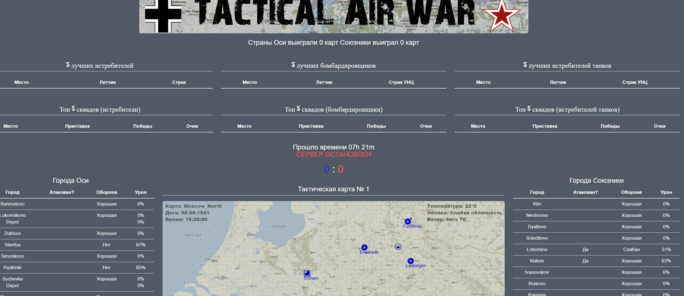The height and width of the screenshot is (296, 684).
Task: Click "Очки" header in fighter squads table
Action: pyautogui.click(x=192, y=126)
